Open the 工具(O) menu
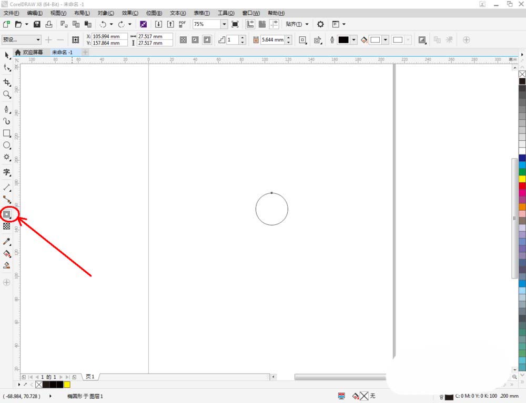This screenshot has height=403, width=526. [x=226, y=13]
